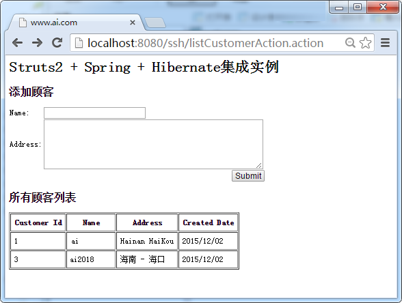402x303 pixels.
Task: Click inside the Address textarea
Action: click(153, 145)
